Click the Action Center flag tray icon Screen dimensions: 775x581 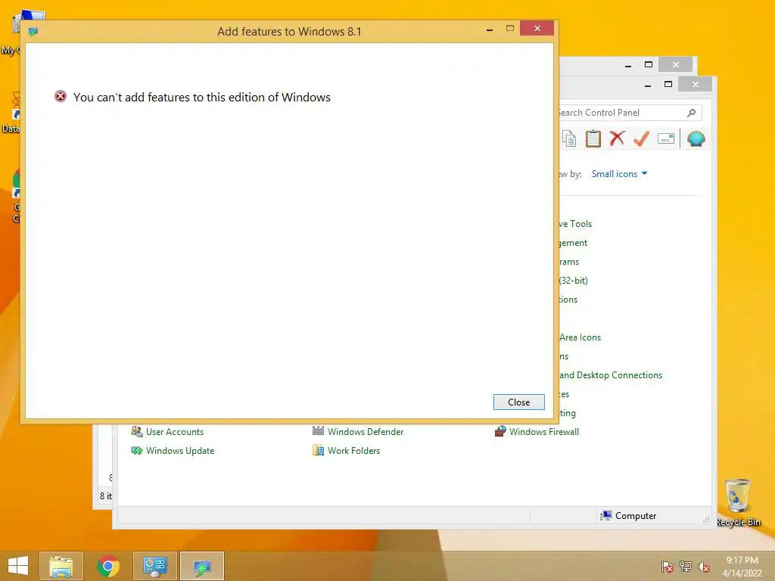[x=667, y=567]
